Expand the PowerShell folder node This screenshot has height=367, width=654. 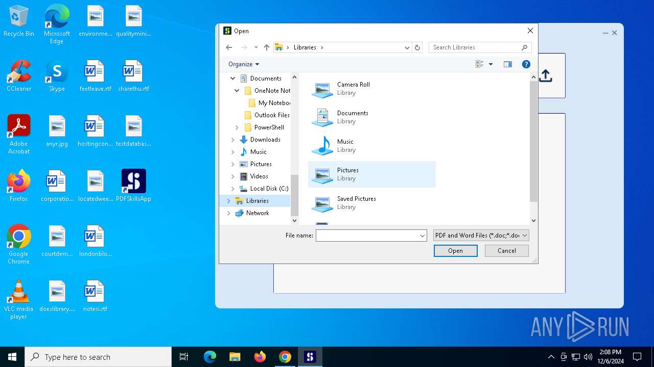(x=237, y=127)
